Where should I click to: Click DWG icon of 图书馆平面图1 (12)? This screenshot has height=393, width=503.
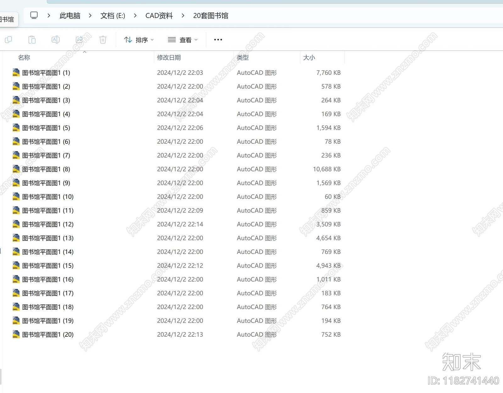(16, 224)
